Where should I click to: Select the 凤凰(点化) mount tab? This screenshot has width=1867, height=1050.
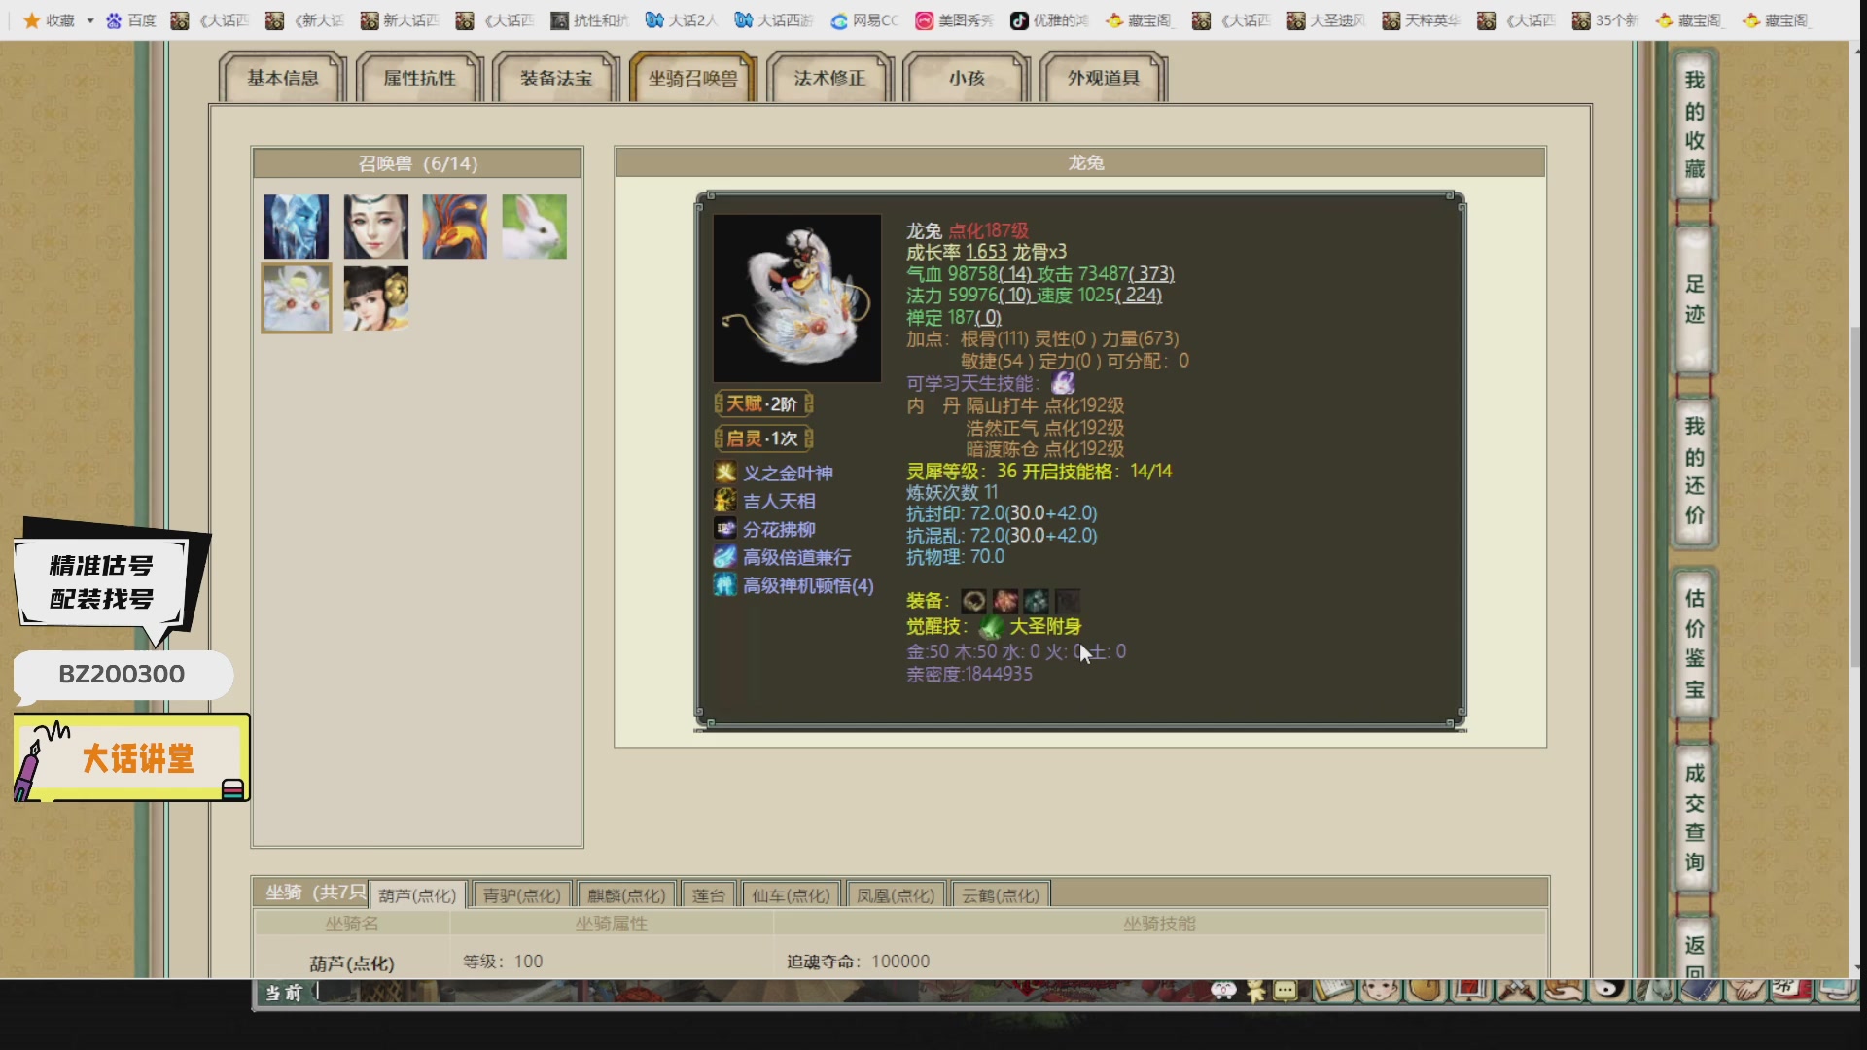(x=896, y=894)
